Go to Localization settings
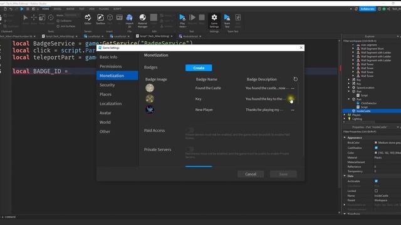The image size is (401, 225). point(117,104)
